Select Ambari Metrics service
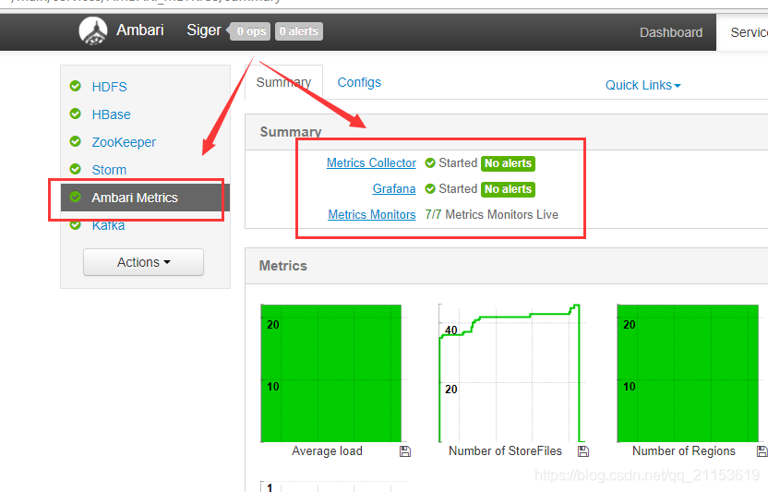The image size is (768, 492). point(145,198)
